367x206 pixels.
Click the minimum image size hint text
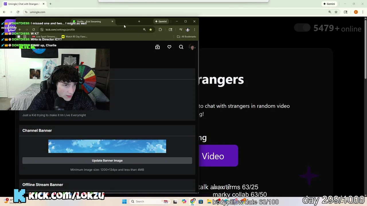[107, 170]
